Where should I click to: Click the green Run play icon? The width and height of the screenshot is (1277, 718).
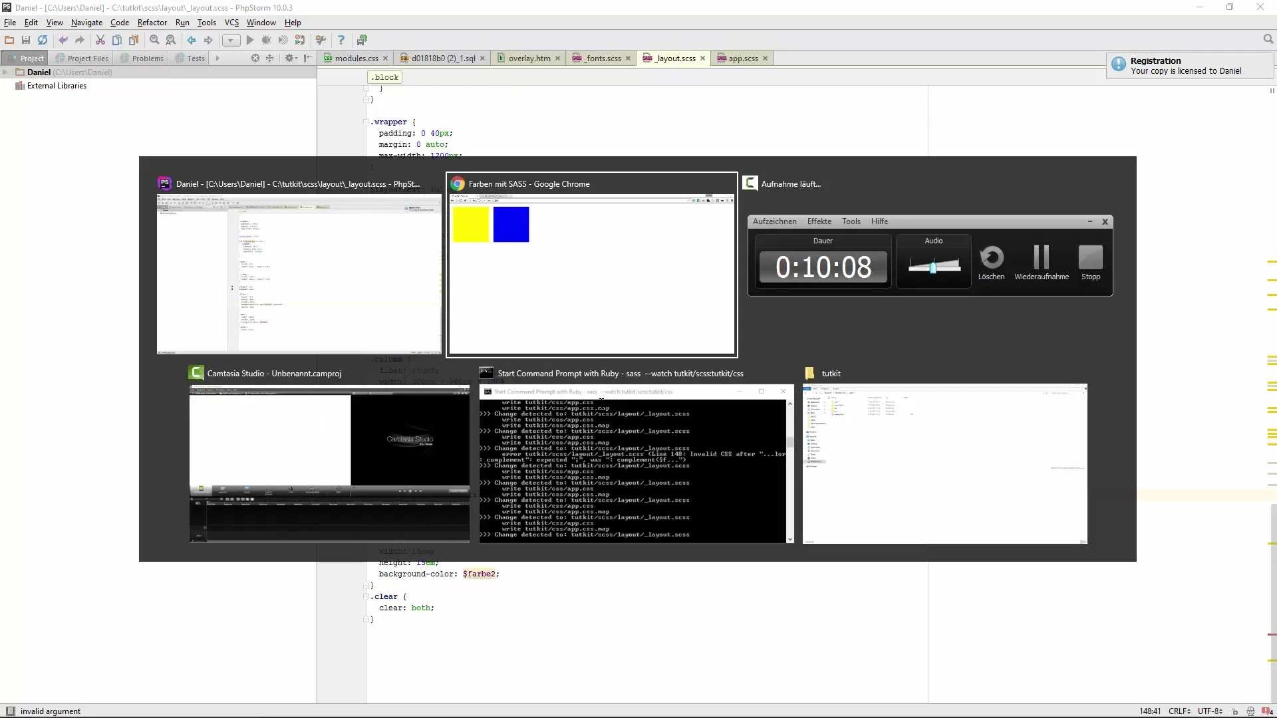[250, 40]
